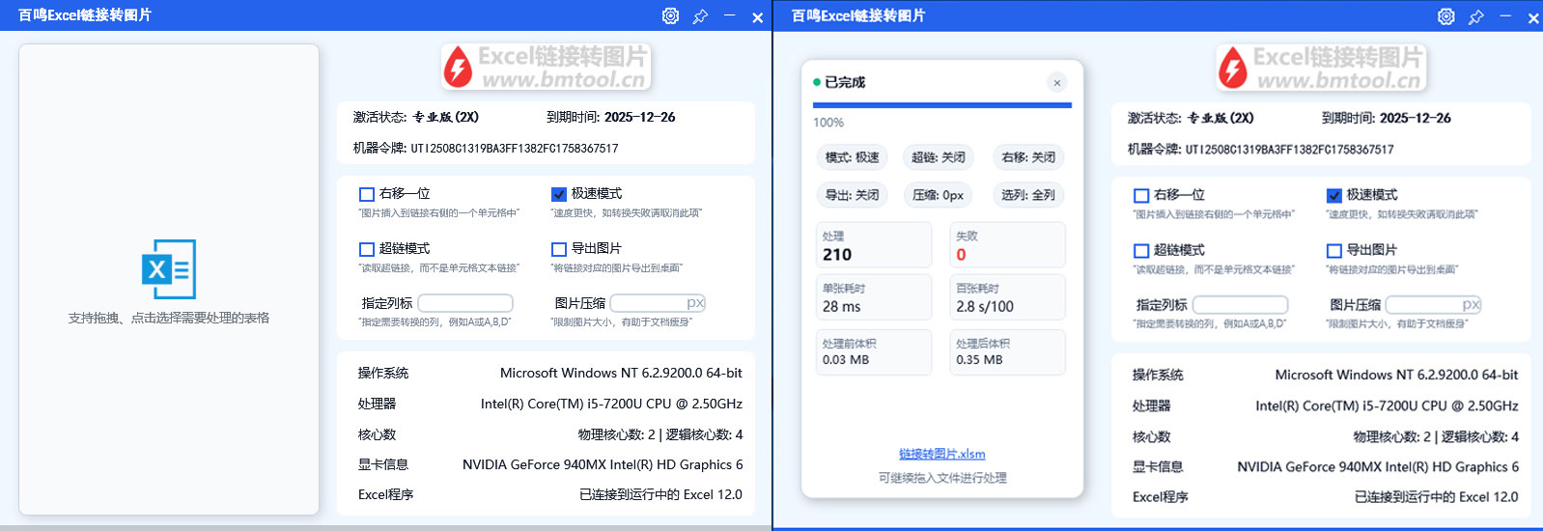
Task: Click the 导出: 关闭 chip
Action: tap(853, 195)
